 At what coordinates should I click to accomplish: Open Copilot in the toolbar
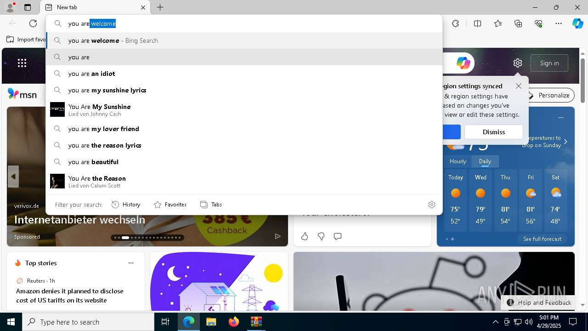(x=577, y=23)
